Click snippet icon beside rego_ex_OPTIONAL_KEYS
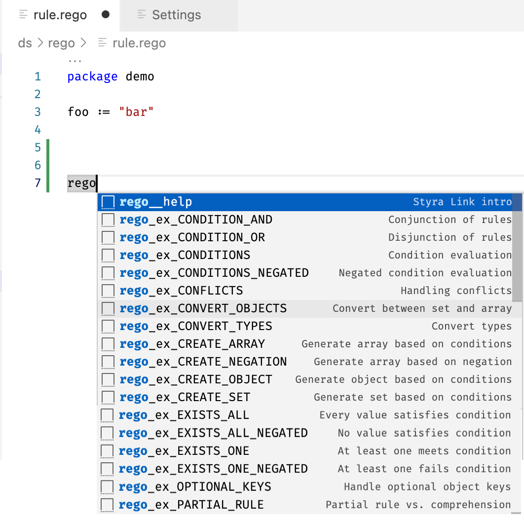The image size is (524, 520). click(107, 487)
